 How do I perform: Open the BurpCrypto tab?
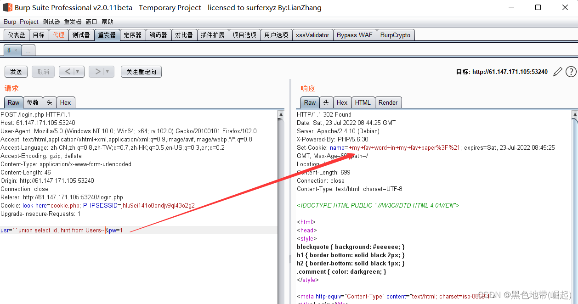pos(395,35)
